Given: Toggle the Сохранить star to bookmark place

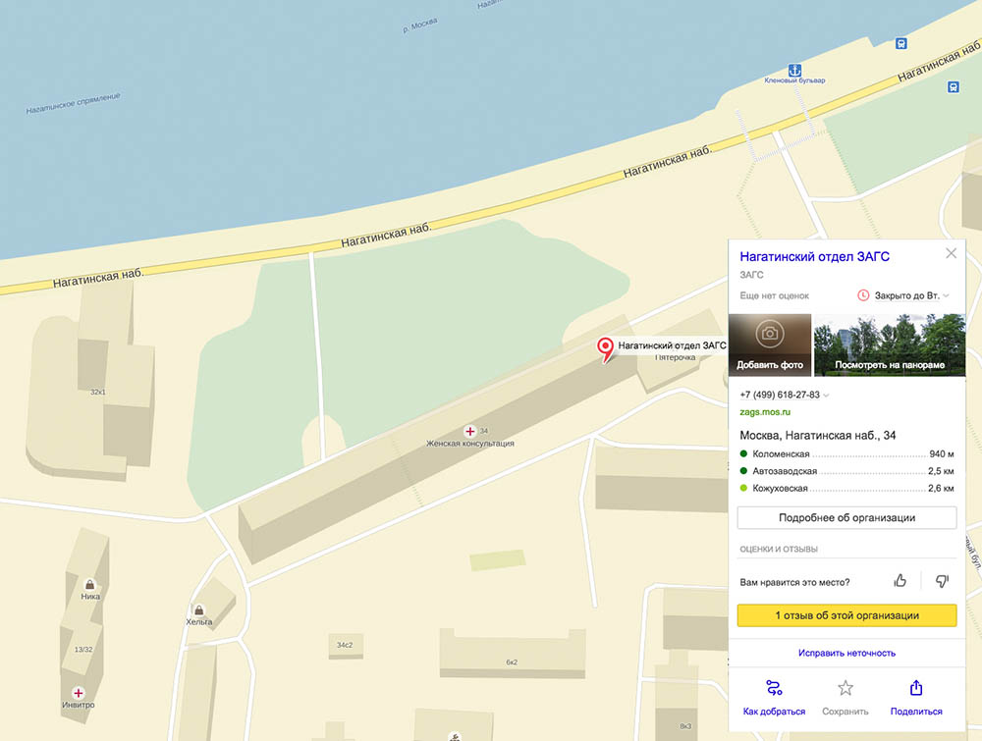Looking at the screenshot, I should pos(845,688).
